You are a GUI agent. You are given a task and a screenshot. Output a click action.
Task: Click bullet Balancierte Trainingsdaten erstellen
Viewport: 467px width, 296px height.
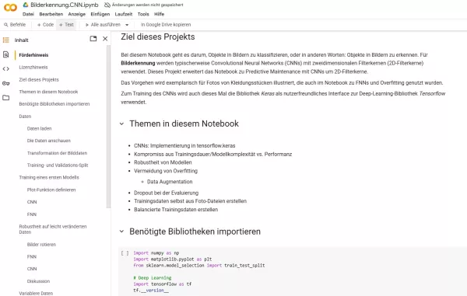pos(176,210)
